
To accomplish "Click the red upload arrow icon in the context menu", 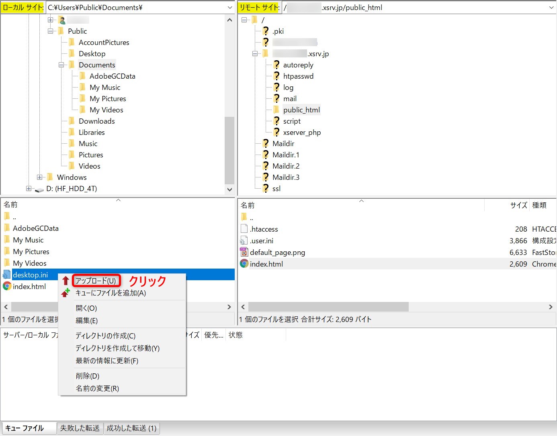I will 66,280.
